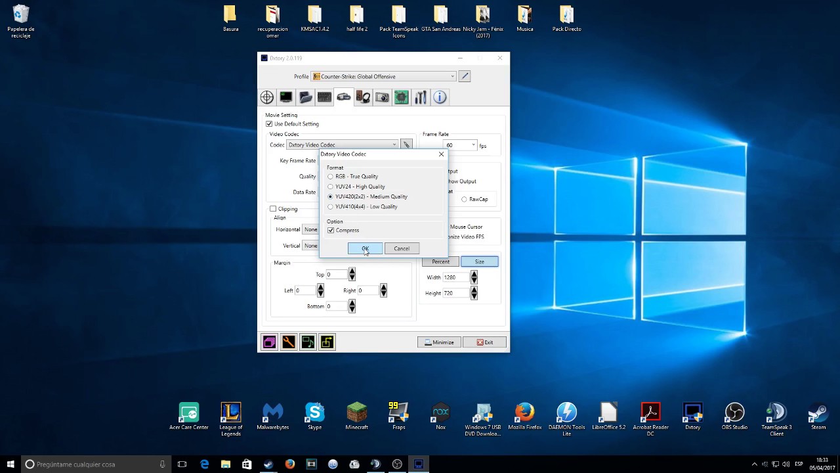Viewport: 840px width, 473px height.
Task: Select the Acer Care Center shortcut
Action: coord(188,417)
